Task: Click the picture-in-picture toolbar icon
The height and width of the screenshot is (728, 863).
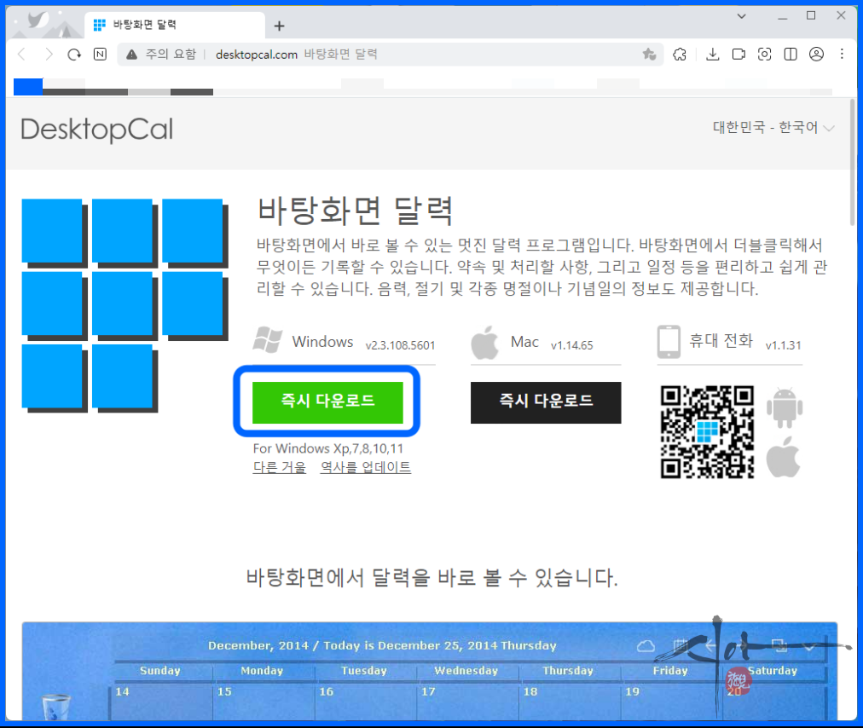Action: point(738,54)
